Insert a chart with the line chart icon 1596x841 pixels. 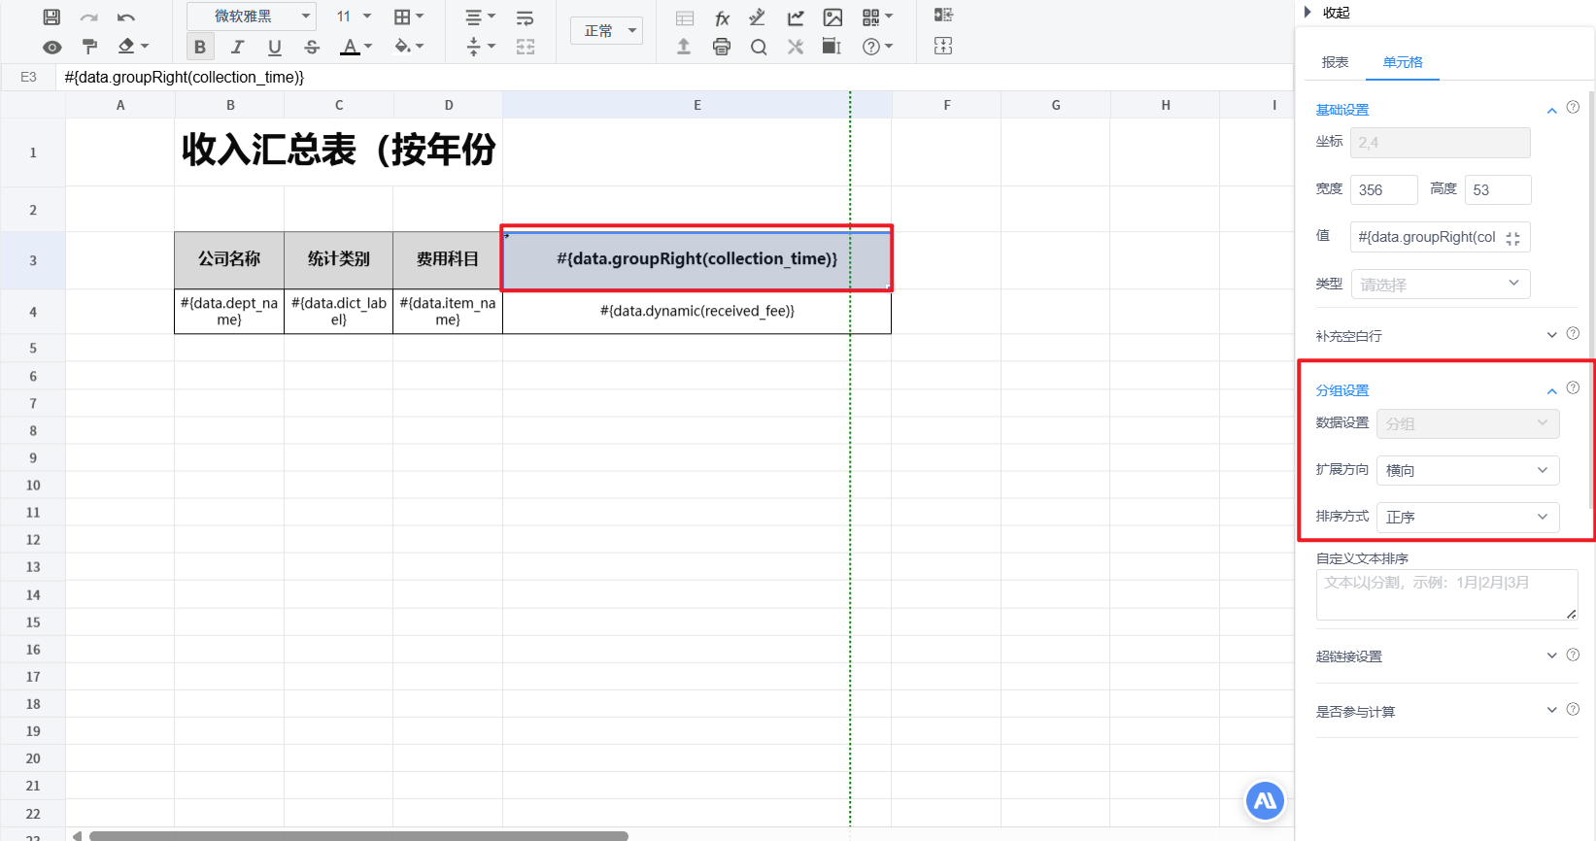click(x=796, y=17)
